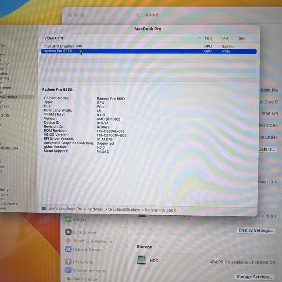
Task: Click Radeon Pro 555X in path bar
Action: [x=160, y=210]
